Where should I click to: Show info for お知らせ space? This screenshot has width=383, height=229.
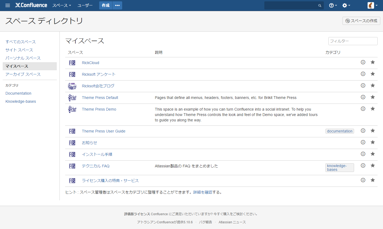click(363, 142)
